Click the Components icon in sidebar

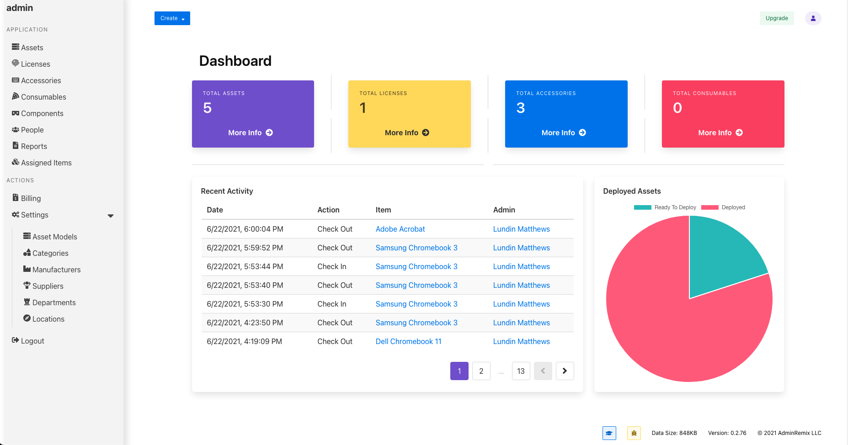[16, 113]
